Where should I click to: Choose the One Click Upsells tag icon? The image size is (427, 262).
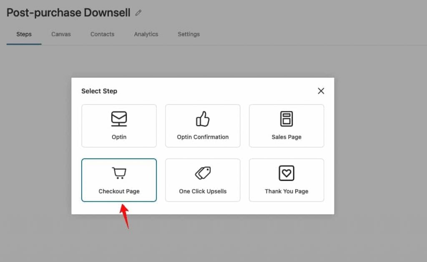tap(203, 173)
